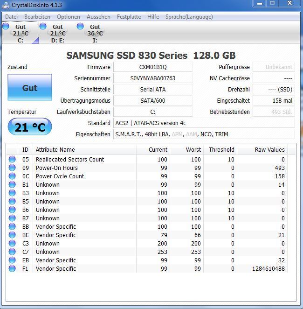Click Vendor Specific name in BE row
The height and width of the screenshot is (309, 303).
coord(55,235)
